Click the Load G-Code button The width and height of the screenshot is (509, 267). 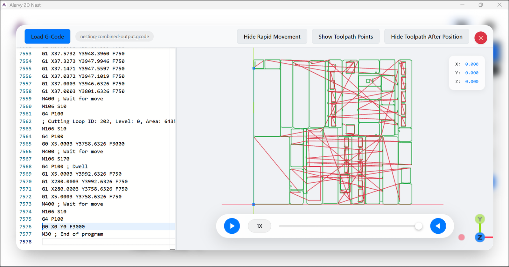click(x=47, y=36)
